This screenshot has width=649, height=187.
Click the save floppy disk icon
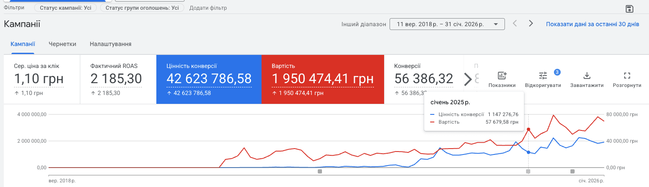point(629,9)
